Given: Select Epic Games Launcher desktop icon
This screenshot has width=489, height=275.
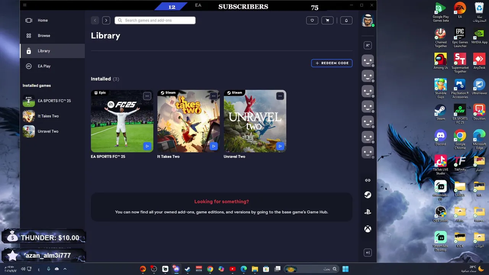Looking at the screenshot, I should pyautogui.click(x=460, y=38).
